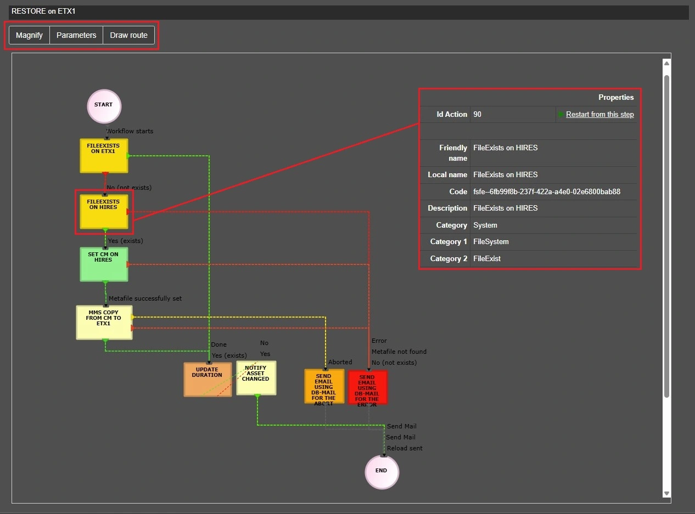Click Restart from this step link
The image size is (695, 514).
(599, 115)
